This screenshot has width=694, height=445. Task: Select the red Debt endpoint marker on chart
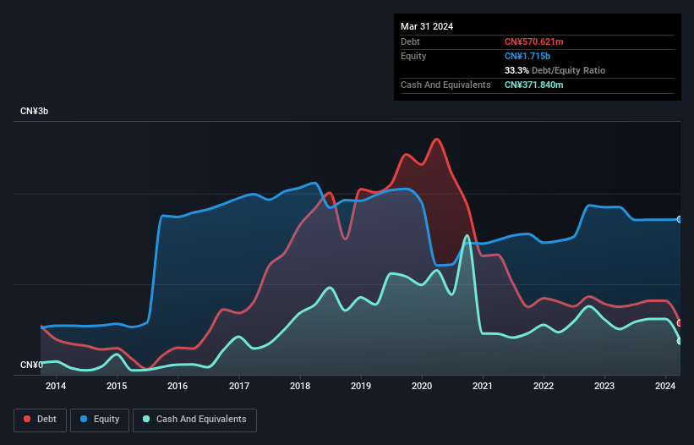coord(680,323)
